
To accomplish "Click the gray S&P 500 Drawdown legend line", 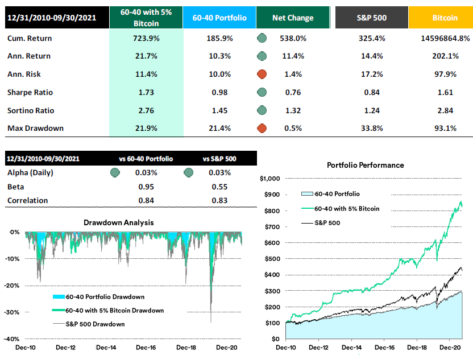I will pos(59,324).
